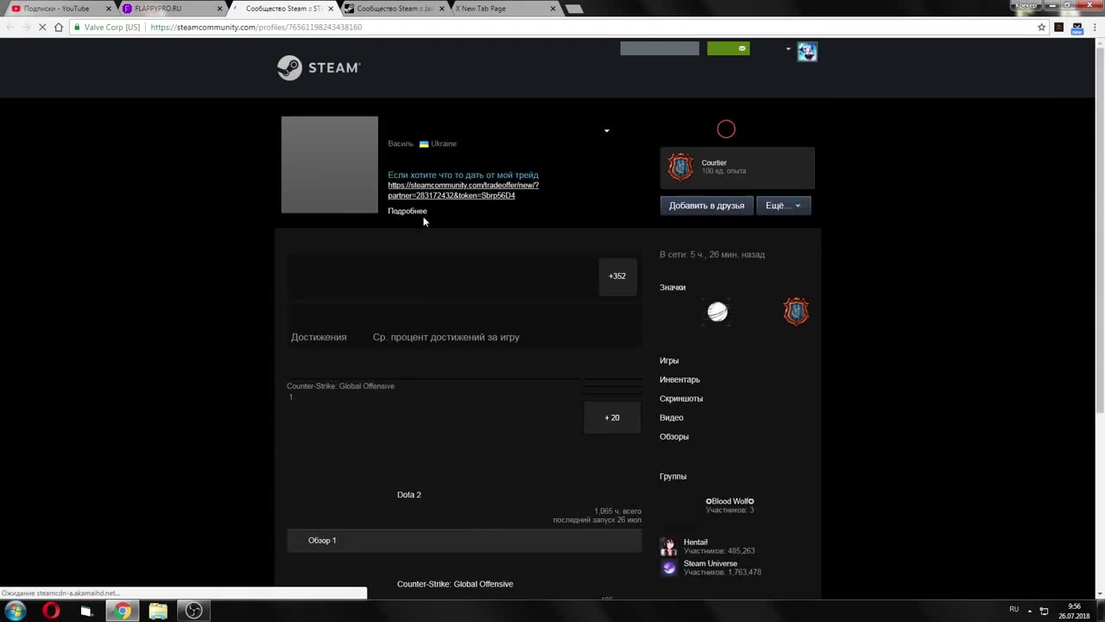Open a new browser tab button

click(x=574, y=9)
